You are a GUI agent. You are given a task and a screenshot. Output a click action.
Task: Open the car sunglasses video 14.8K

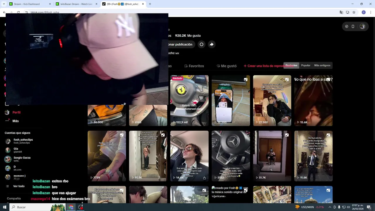(x=189, y=156)
